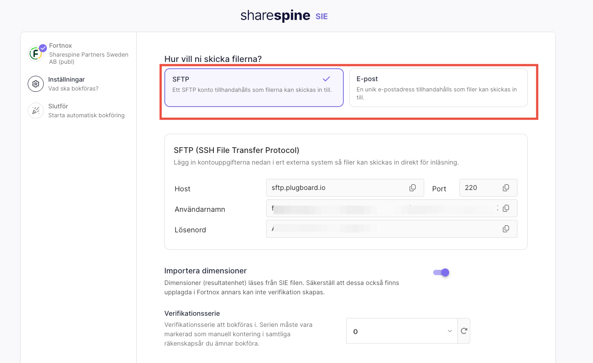Click the Sharespine SIE logo

pos(284,16)
